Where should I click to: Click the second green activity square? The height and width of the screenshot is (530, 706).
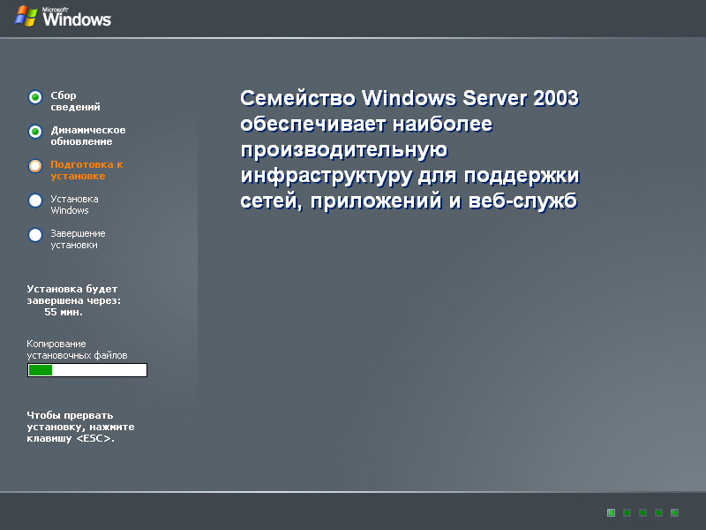(x=627, y=512)
